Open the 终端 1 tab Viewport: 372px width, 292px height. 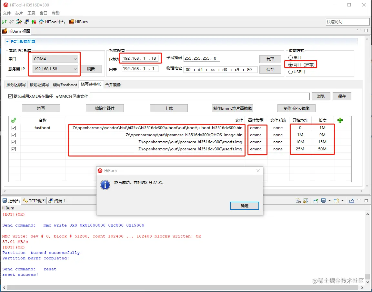click(x=57, y=201)
